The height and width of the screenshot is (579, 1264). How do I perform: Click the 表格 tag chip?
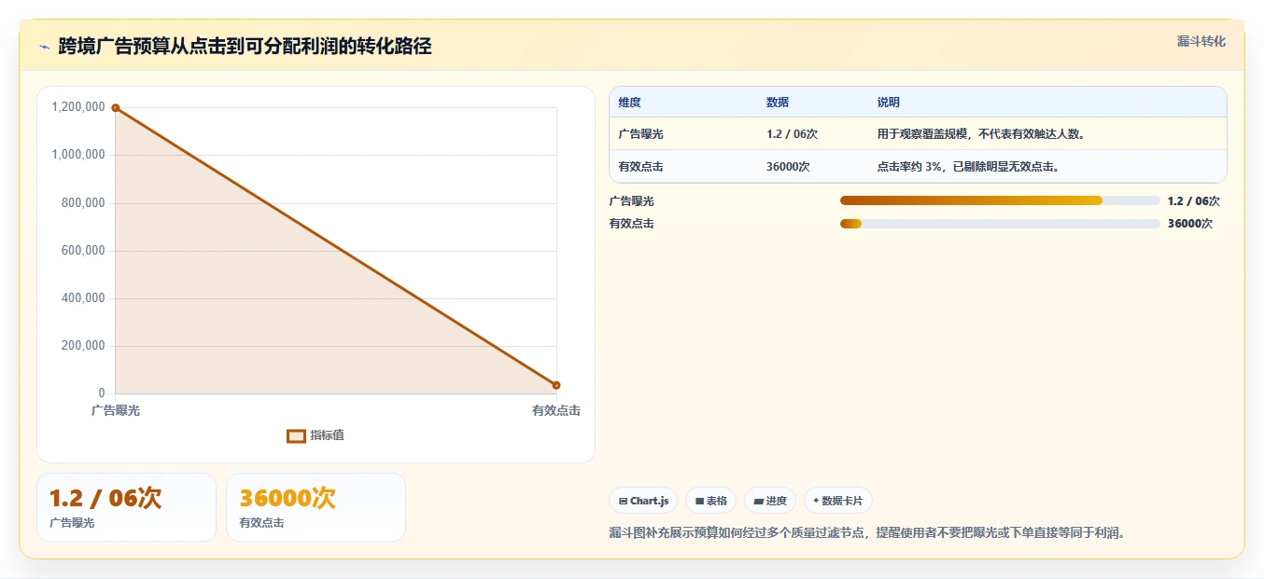[710, 501]
